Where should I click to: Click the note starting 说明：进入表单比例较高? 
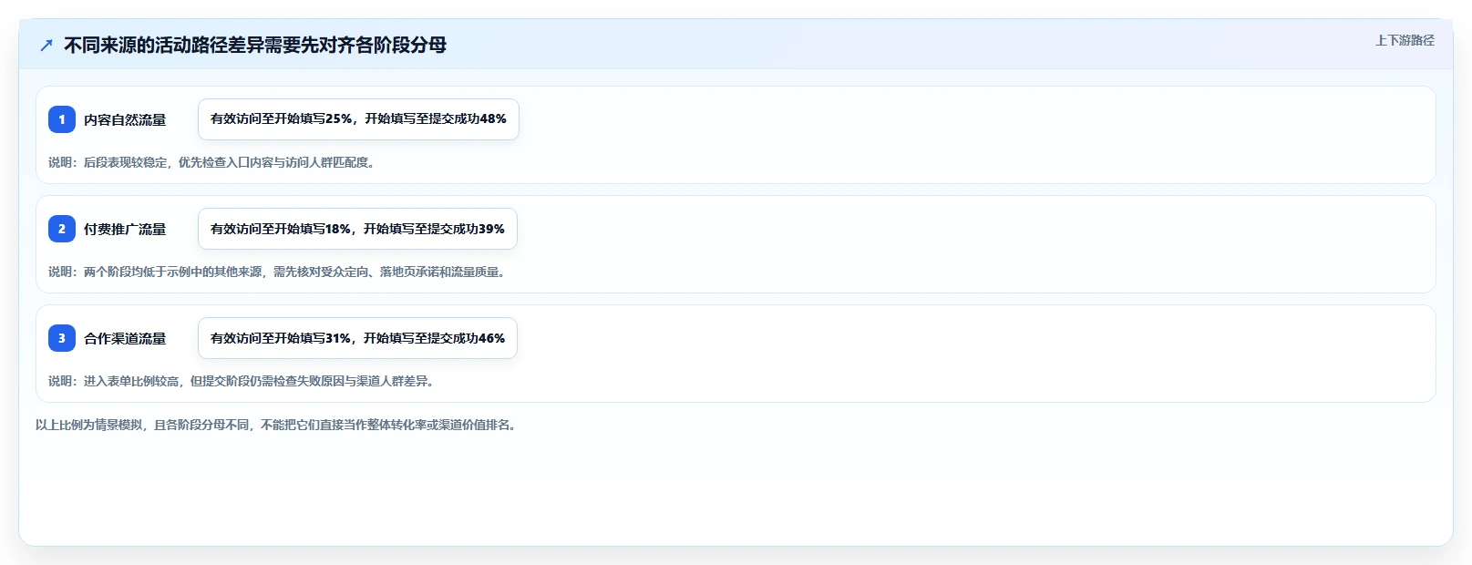coord(243,381)
